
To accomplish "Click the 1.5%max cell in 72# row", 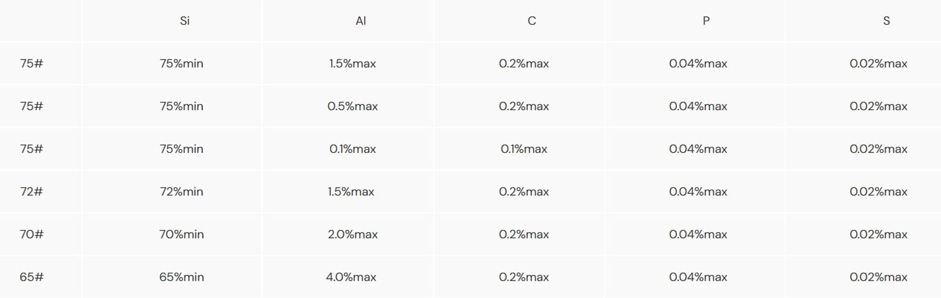I will click(351, 191).
